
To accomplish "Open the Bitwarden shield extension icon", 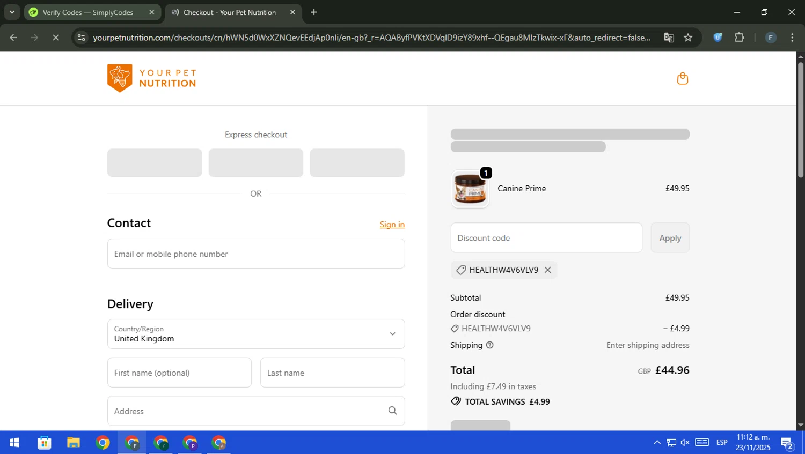I will [718, 38].
